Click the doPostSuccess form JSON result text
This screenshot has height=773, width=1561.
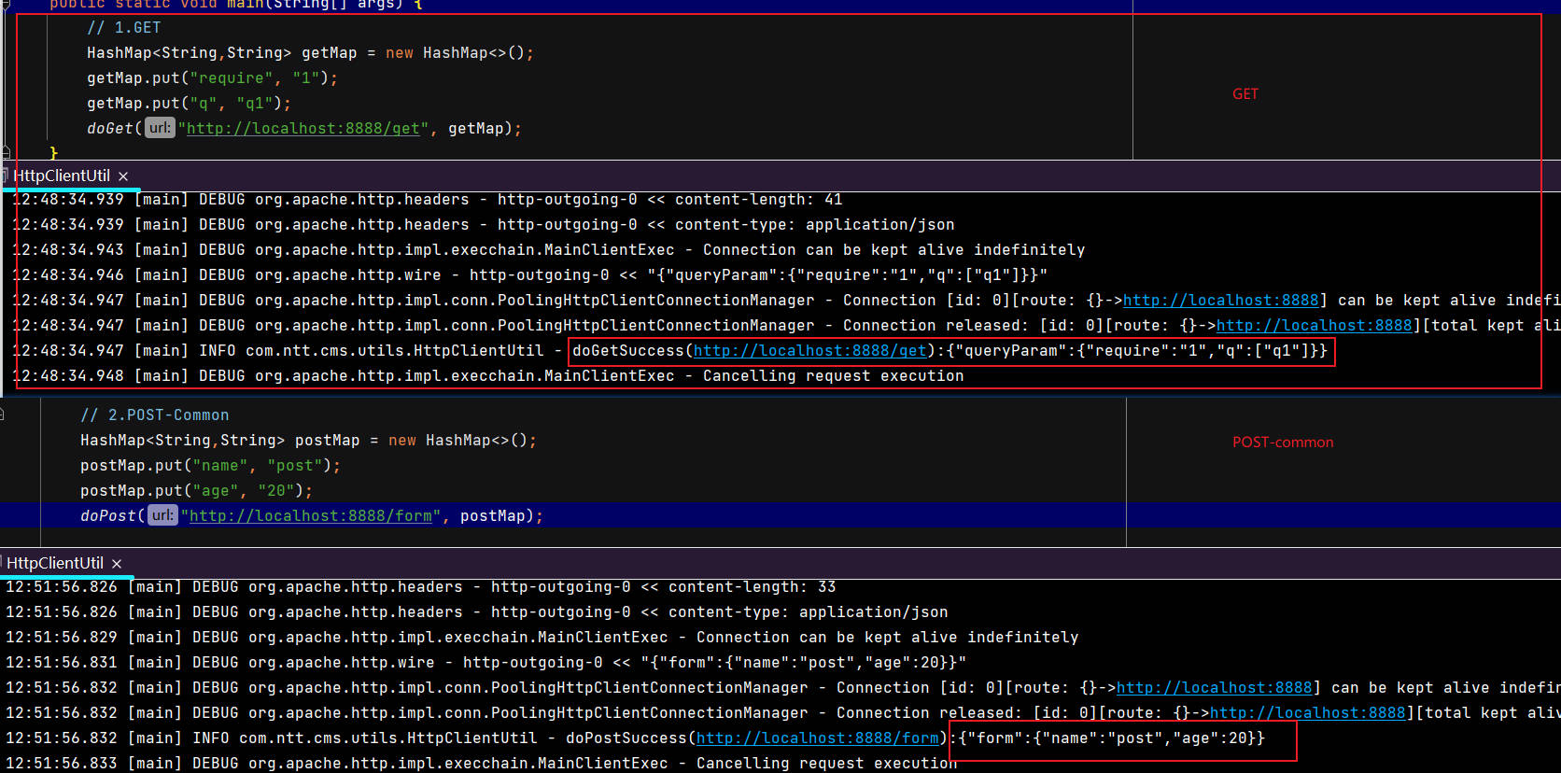1112,738
